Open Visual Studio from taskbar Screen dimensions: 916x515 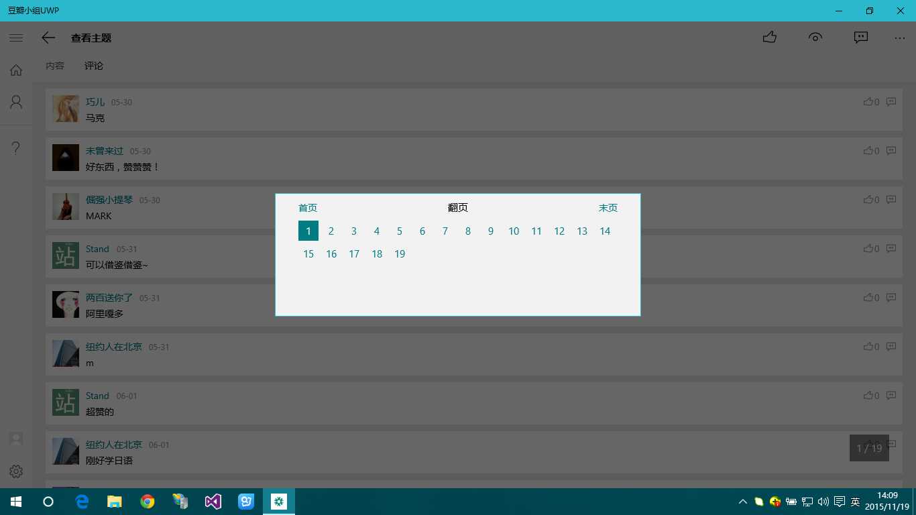pyautogui.click(x=213, y=502)
